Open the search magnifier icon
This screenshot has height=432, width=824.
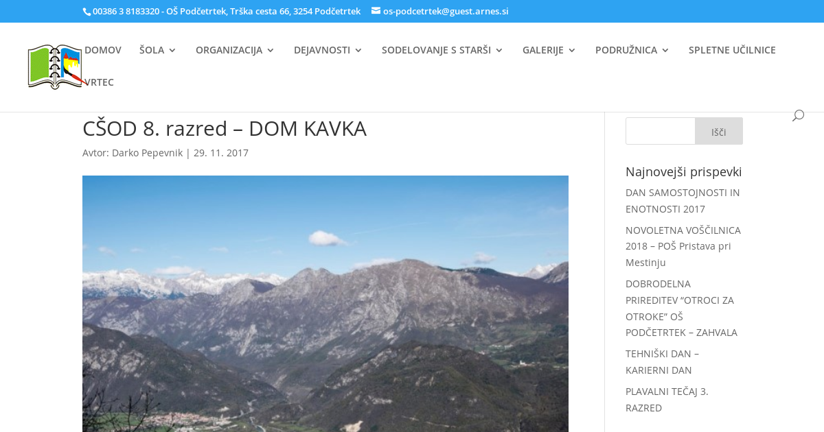tap(797, 116)
